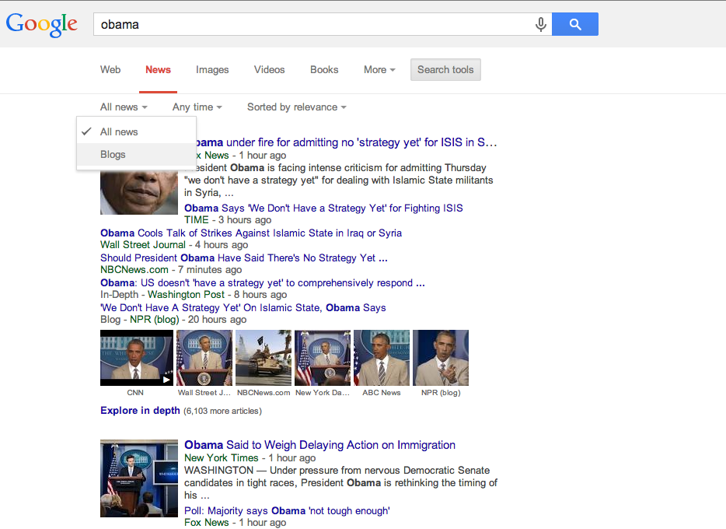Select the checked All news menu option
Screen dimensions: 726x529
pyautogui.click(x=137, y=131)
